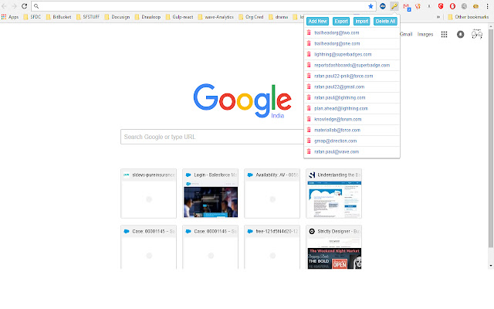Open the Images link

[x=425, y=34]
